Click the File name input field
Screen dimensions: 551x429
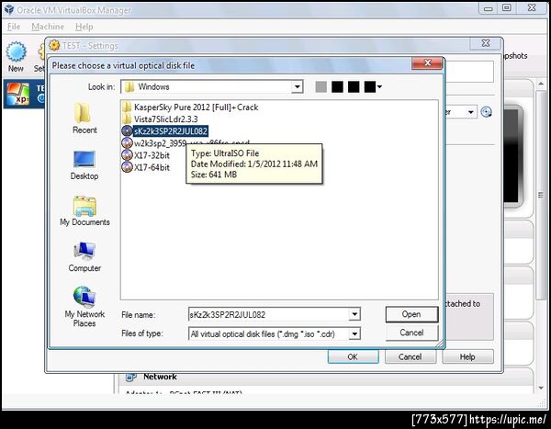coord(269,314)
